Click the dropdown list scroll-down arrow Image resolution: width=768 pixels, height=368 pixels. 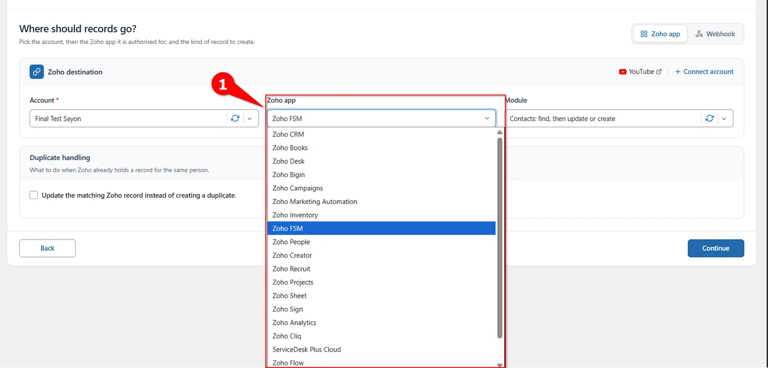[x=500, y=365]
